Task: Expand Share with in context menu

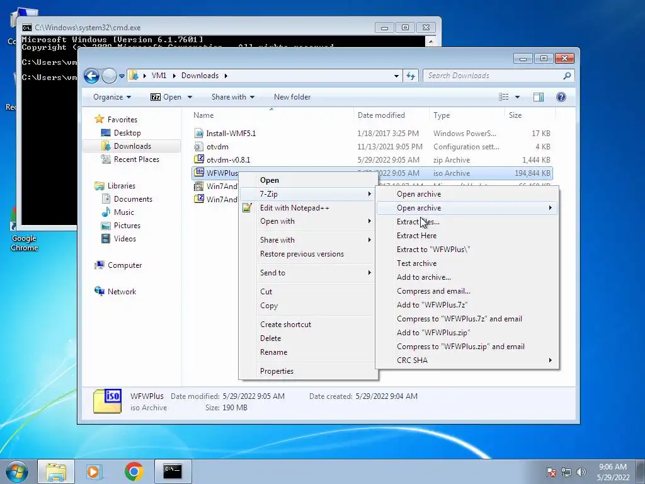Action: coord(307,240)
